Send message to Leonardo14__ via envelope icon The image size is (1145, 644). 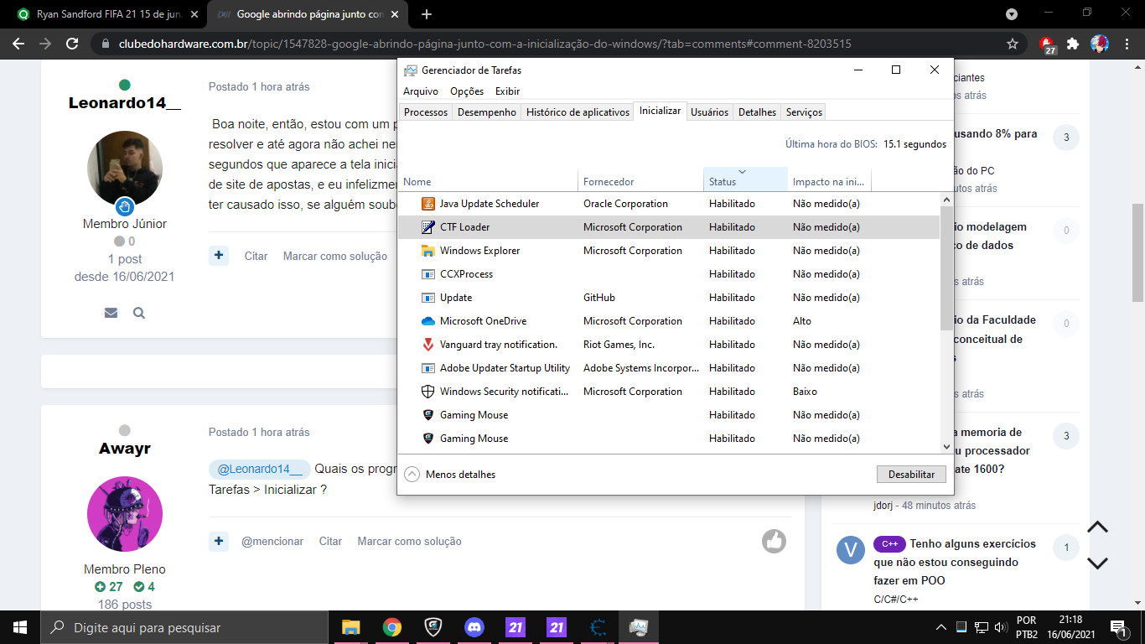(111, 313)
